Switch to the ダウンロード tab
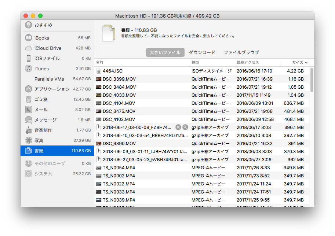Screen dimensions: 335x236 [202, 52]
